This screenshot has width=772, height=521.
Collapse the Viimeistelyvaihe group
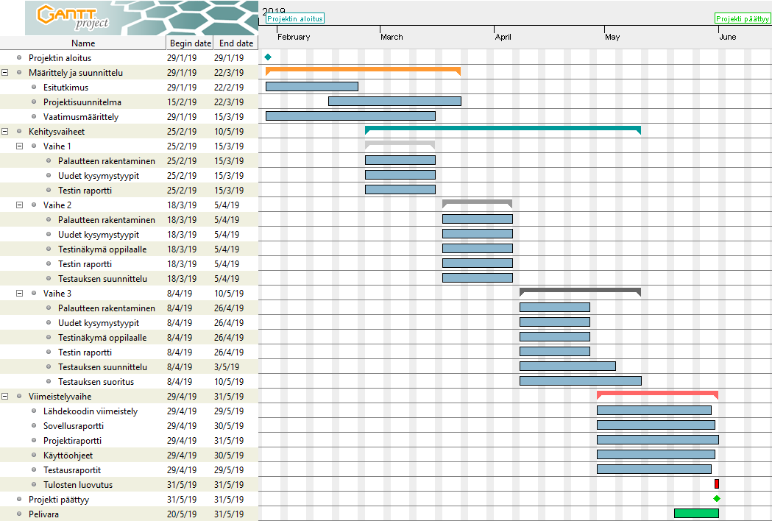pyautogui.click(x=5, y=397)
